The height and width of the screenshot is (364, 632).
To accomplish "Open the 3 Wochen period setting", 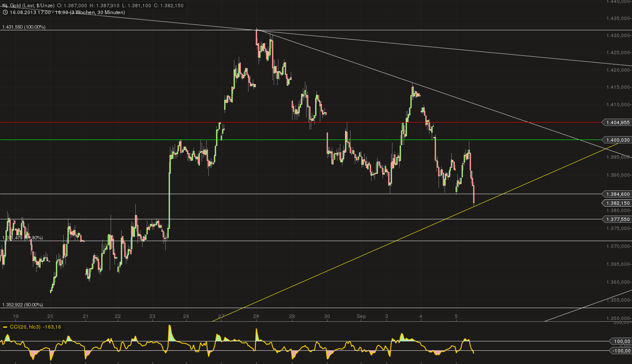I will 84,12.
